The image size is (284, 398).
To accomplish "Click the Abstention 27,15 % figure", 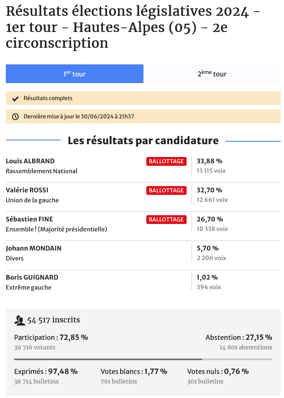I will pyautogui.click(x=239, y=337).
